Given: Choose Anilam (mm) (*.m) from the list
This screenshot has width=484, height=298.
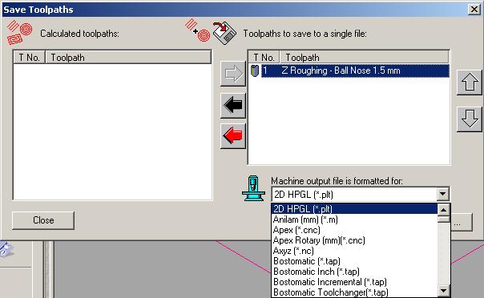Looking at the screenshot, I should pyautogui.click(x=305, y=219).
